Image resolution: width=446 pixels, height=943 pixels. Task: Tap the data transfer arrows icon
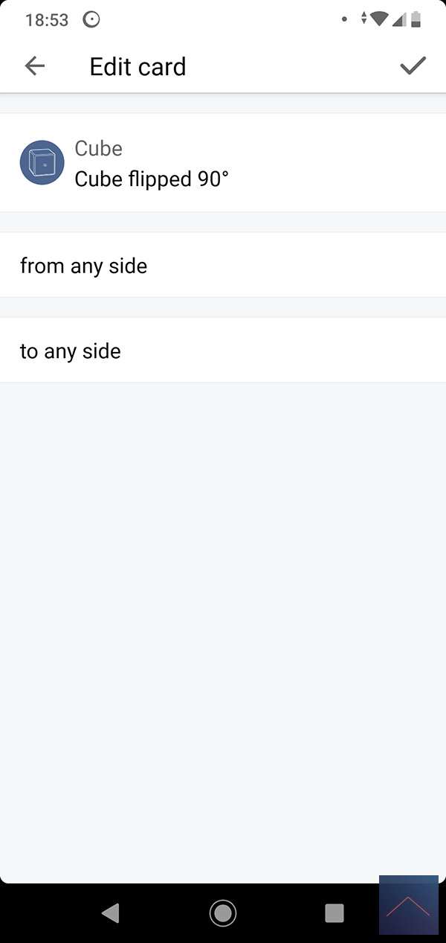363,19
